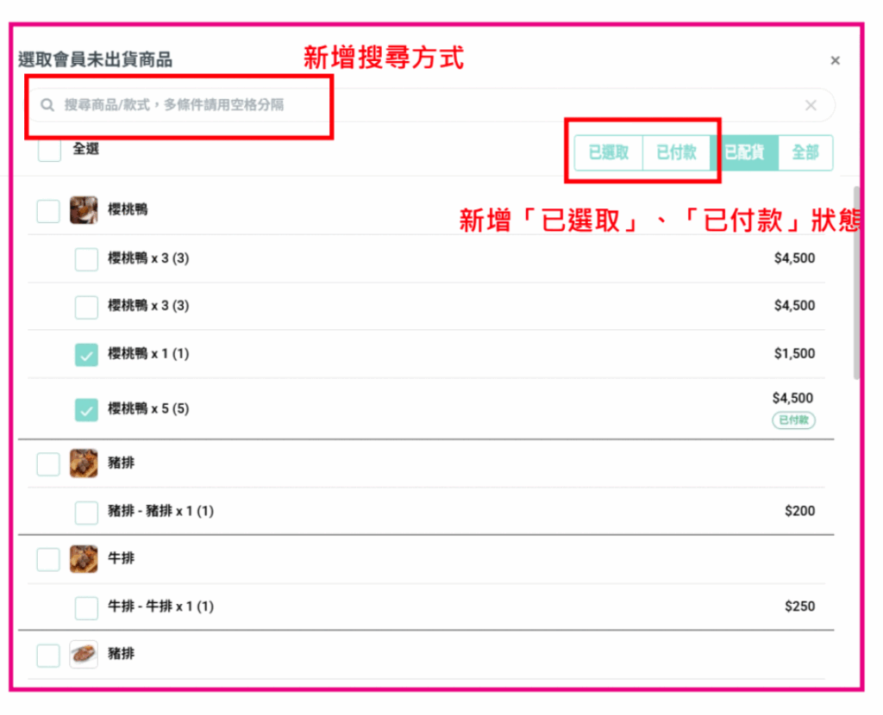Click the vertical scrollbar of the product list

(856, 283)
